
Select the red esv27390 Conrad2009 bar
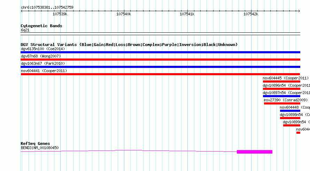coord(282,103)
